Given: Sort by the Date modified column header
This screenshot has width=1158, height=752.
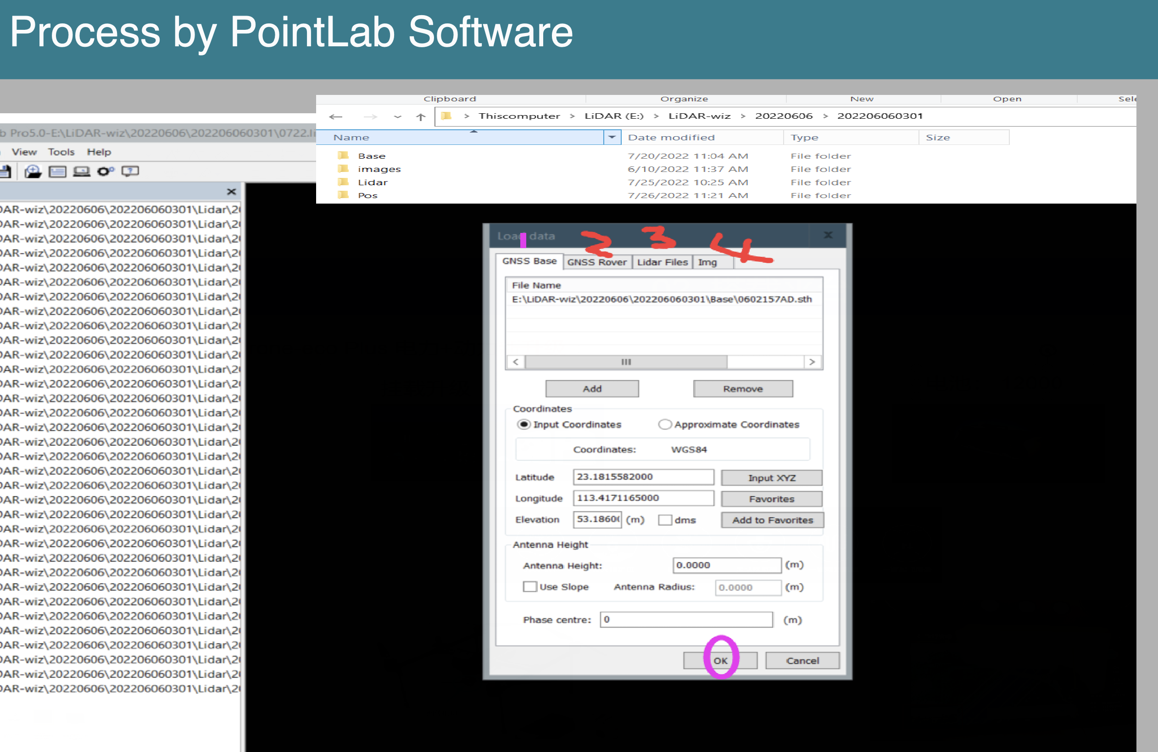Looking at the screenshot, I should 702,137.
